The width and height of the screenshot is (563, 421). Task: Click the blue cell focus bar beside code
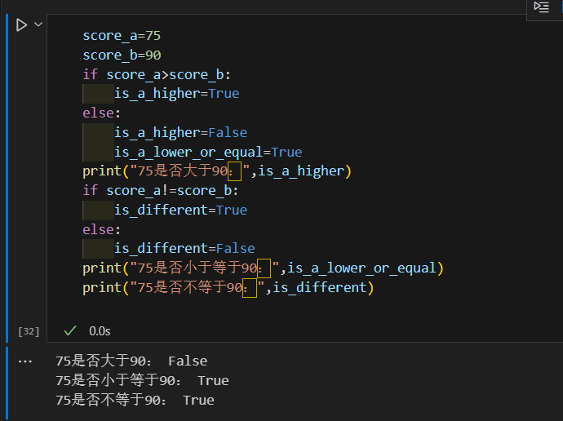click(7, 179)
